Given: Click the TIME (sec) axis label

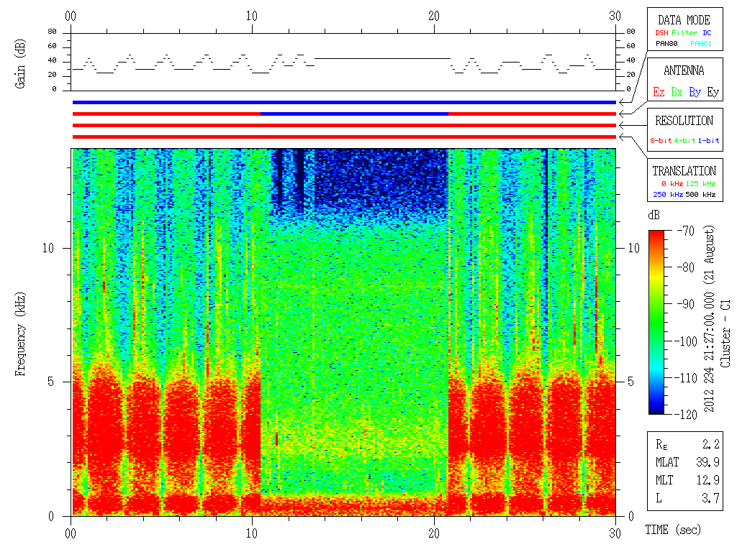Looking at the screenshot, I should tap(673, 530).
